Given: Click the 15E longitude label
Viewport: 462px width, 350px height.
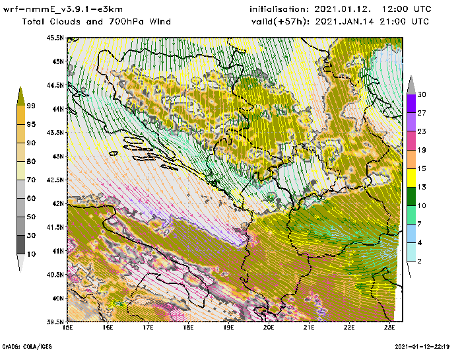Looking at the screenshot, I should [x=68, y=328].
